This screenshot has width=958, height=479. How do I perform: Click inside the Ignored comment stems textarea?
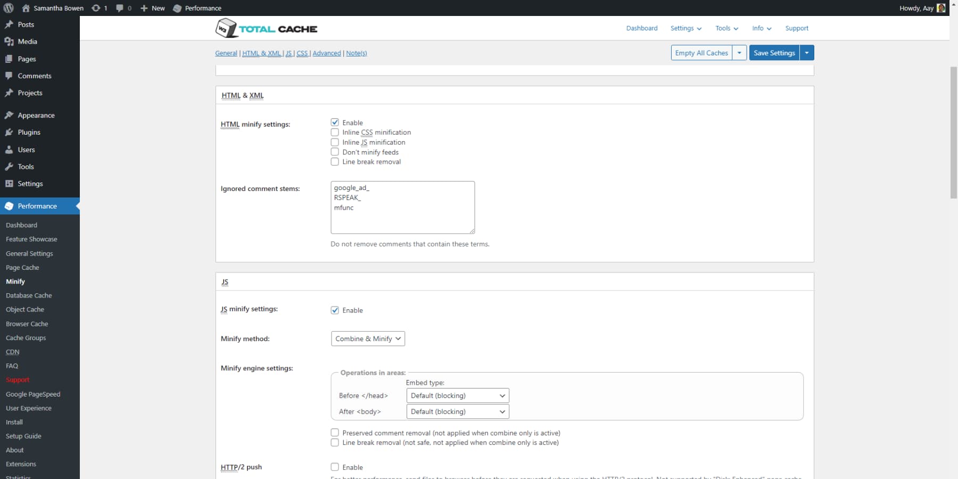pos(402,208)
